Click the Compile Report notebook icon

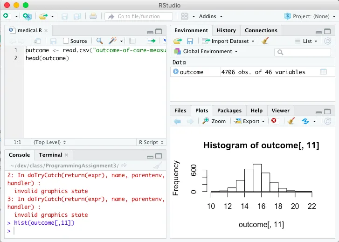coord(132,41)
